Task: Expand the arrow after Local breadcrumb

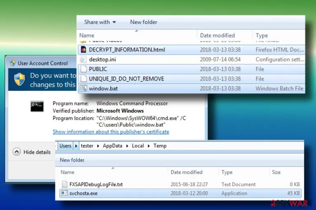Action: (149, 146)
